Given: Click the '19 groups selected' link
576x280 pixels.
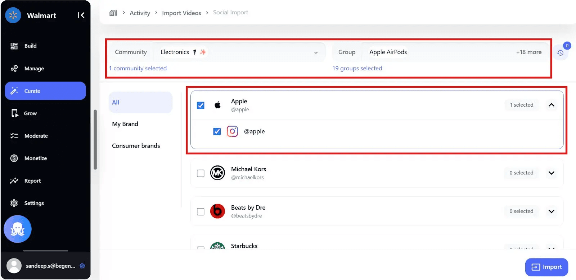Looking at the screenshot, I should tap(357, 68).
